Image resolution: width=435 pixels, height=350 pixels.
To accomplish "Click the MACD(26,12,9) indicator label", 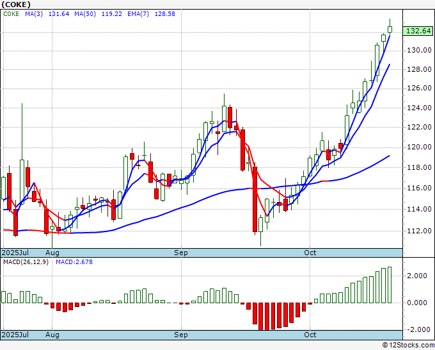I will point(26,262).
